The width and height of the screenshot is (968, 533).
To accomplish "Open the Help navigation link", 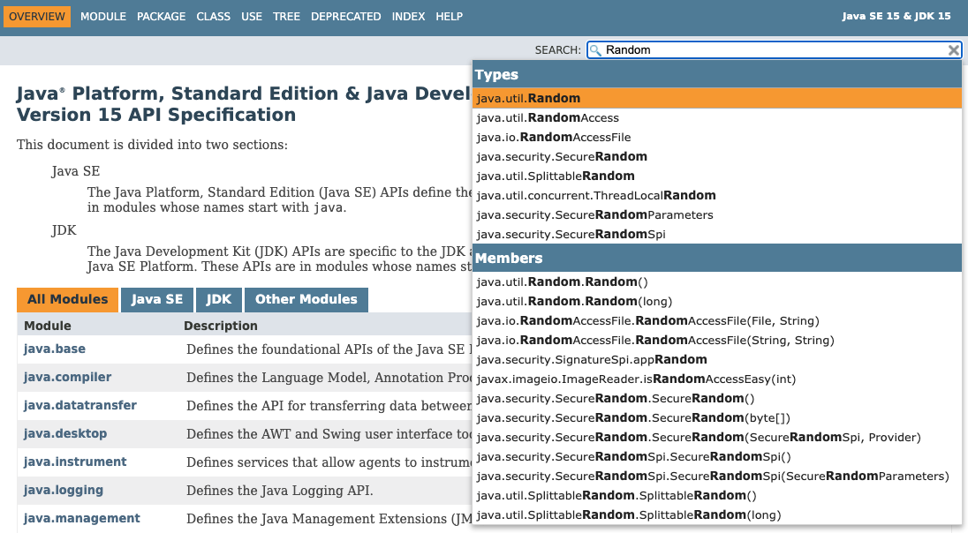I will click(449, 17).
